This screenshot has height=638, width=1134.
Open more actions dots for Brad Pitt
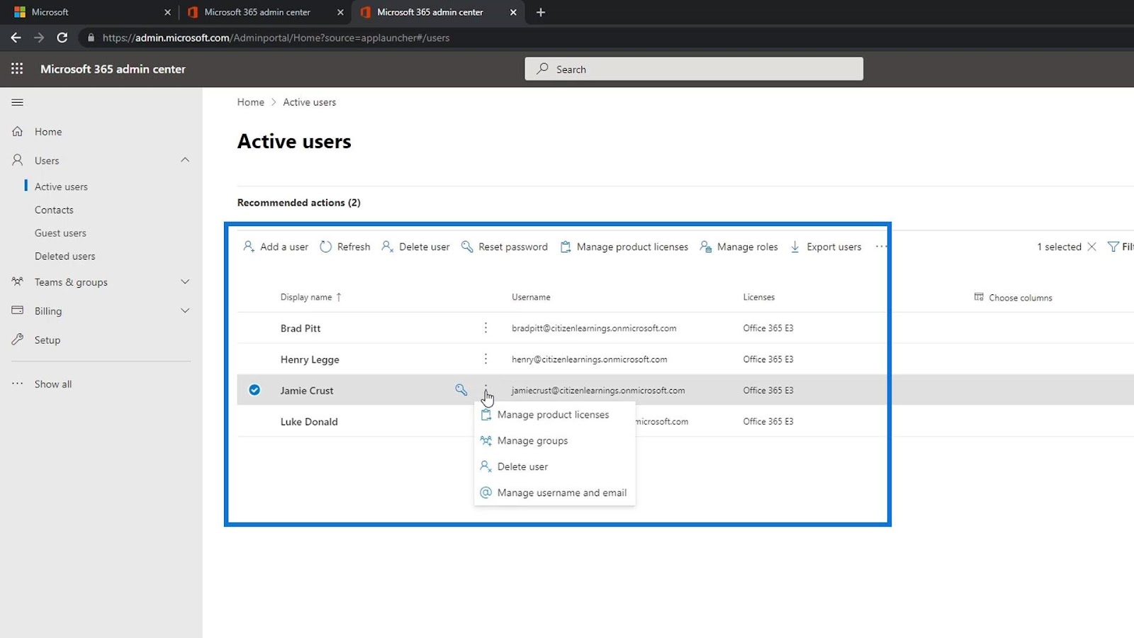click(485, 328)
